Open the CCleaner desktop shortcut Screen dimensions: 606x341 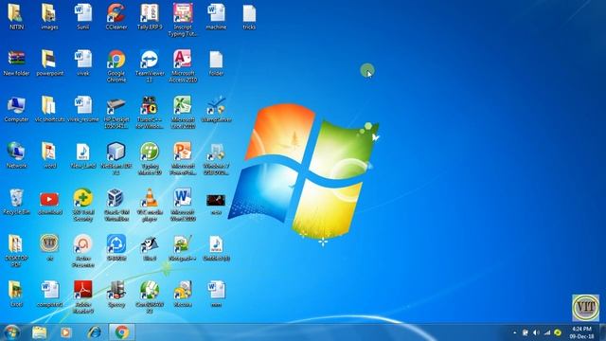(x=116, y=16)
